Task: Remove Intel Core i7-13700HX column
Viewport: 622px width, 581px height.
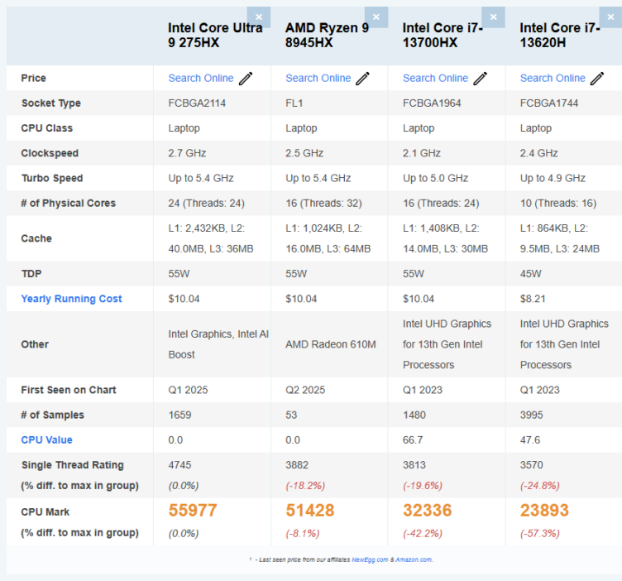Action: click(493, 17)
